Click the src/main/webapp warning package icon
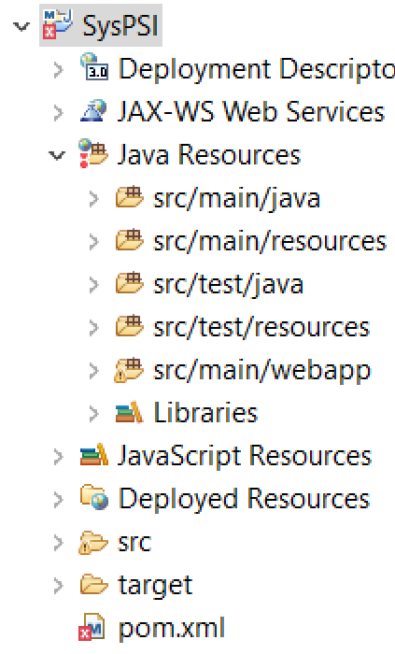The width and height of the screenshot is (395, 654). tap(129, 370)
